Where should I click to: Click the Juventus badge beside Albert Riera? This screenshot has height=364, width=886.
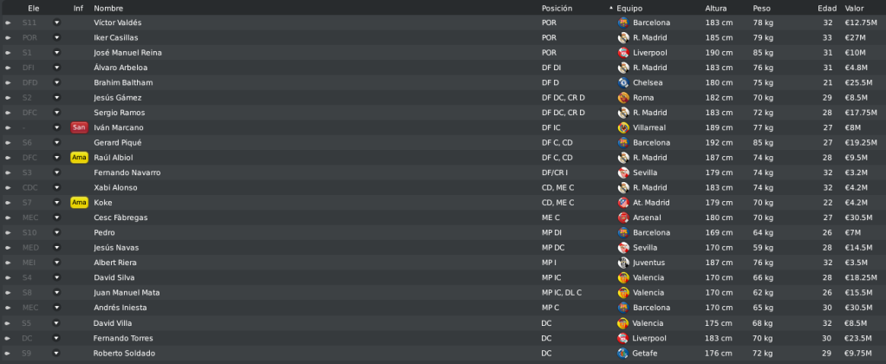623,263
